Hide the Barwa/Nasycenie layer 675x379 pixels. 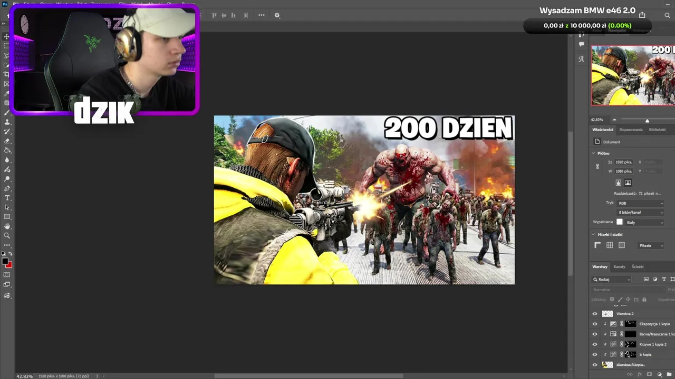pos(595,334)
